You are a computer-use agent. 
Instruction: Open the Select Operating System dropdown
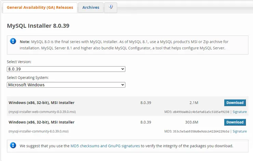click(x=66, y=85)
